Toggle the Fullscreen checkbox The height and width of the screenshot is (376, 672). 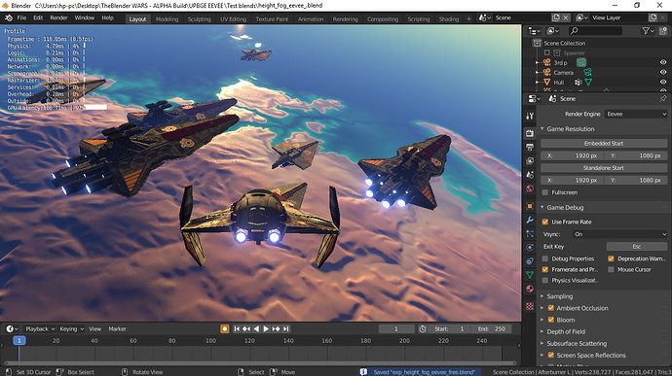point(545,192)
